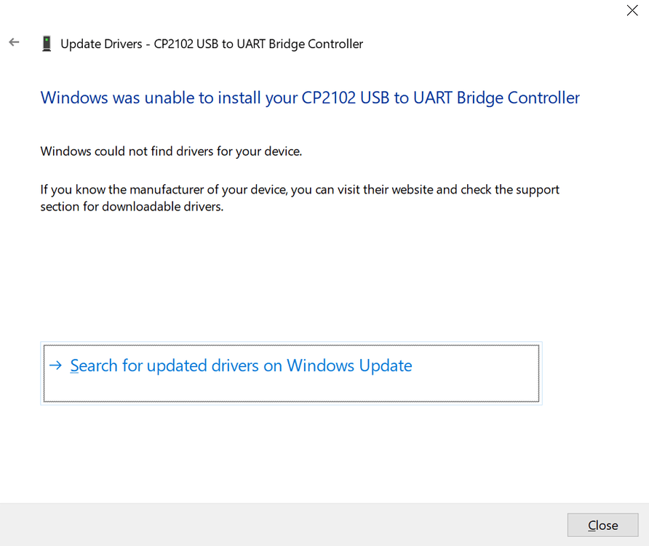Close the dialog with the X button

(x=632, y=10)
